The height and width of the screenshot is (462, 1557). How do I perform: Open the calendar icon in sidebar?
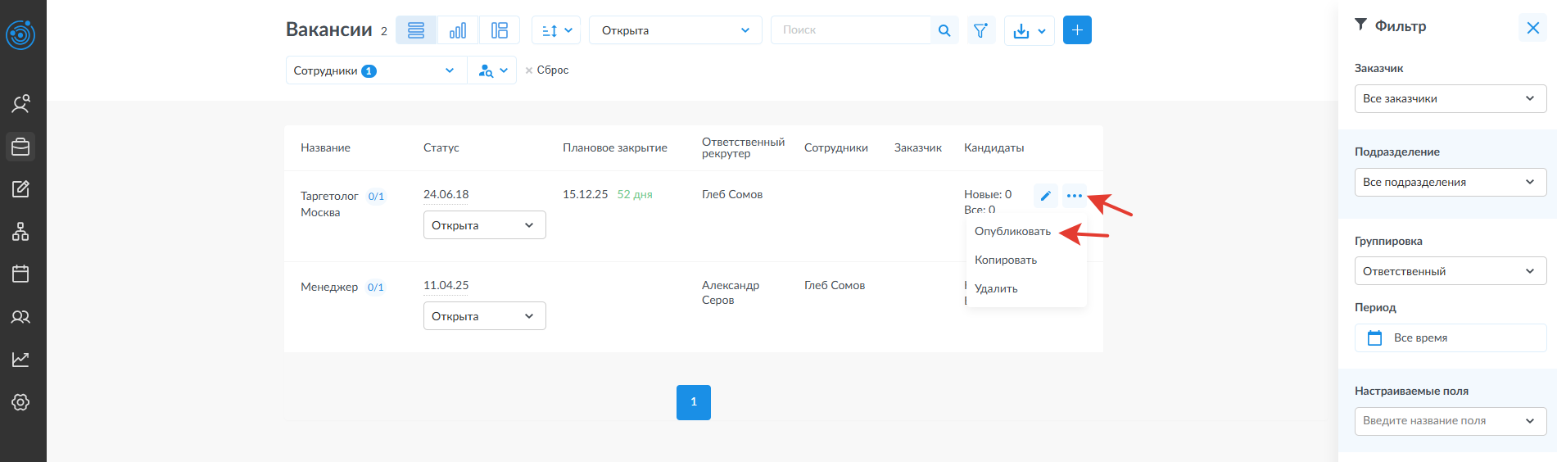coord(20,274)
